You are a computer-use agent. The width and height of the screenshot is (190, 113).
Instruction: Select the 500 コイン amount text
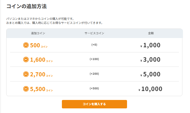tap(39, 45)
